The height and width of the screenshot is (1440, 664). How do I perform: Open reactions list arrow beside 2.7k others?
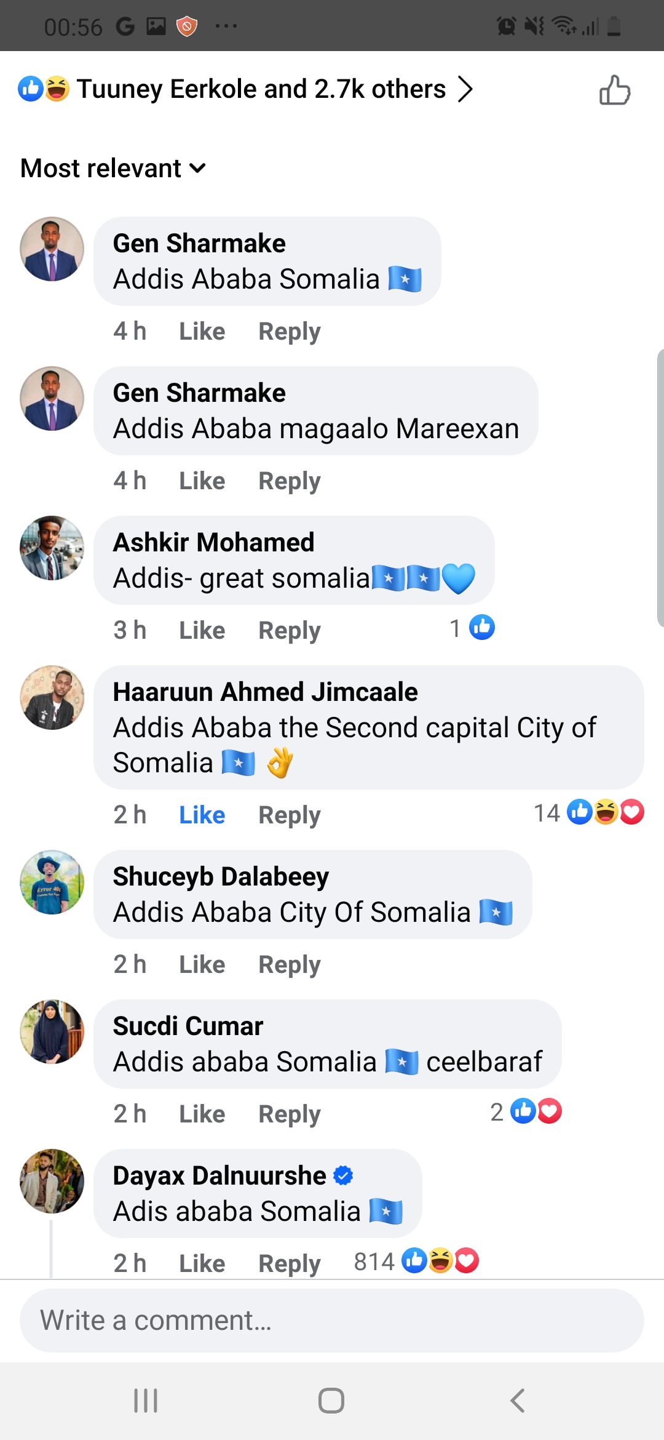click(465, 89)
